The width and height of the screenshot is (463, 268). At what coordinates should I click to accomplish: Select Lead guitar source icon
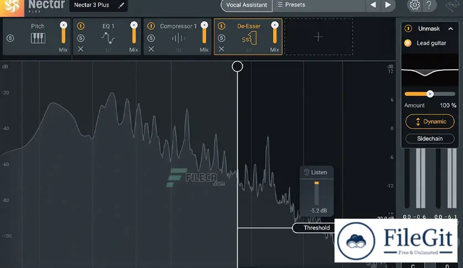coord(408,43)
